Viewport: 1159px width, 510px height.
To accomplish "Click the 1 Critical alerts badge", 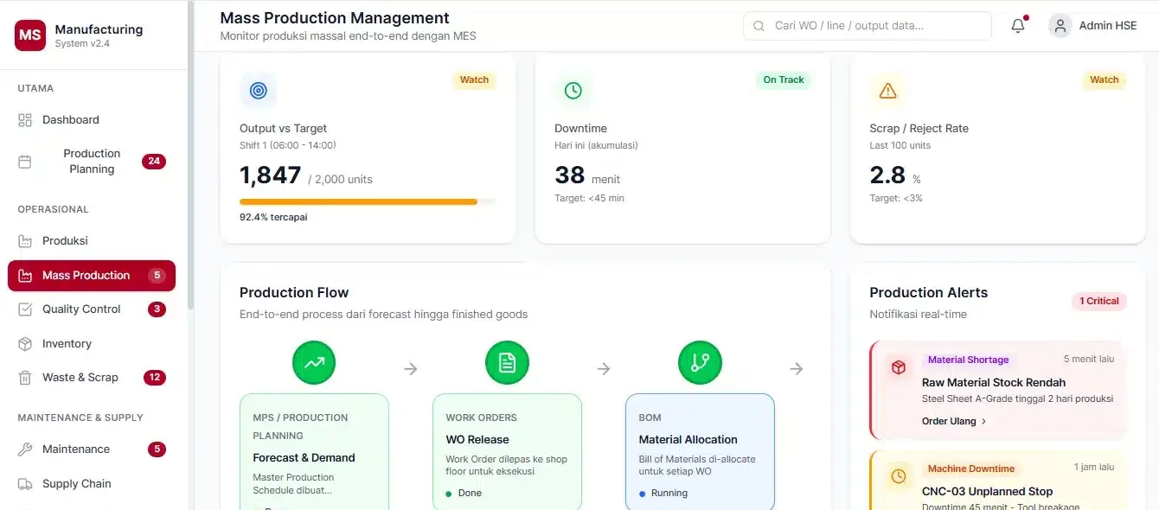I will click(x=1098, y=301).
